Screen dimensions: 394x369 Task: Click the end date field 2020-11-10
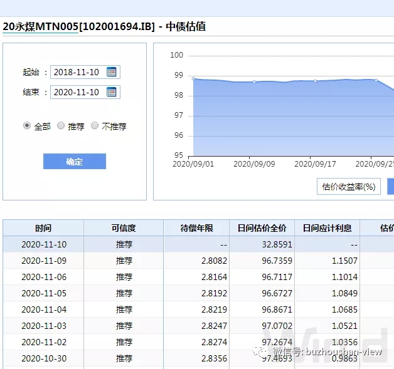pos(85,92)
